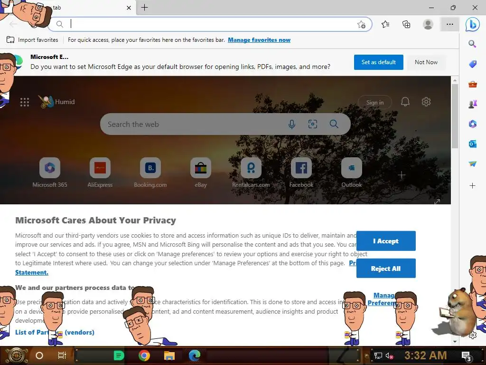Add a new app to sidebar
486x365 pixels.
point(472,186)
